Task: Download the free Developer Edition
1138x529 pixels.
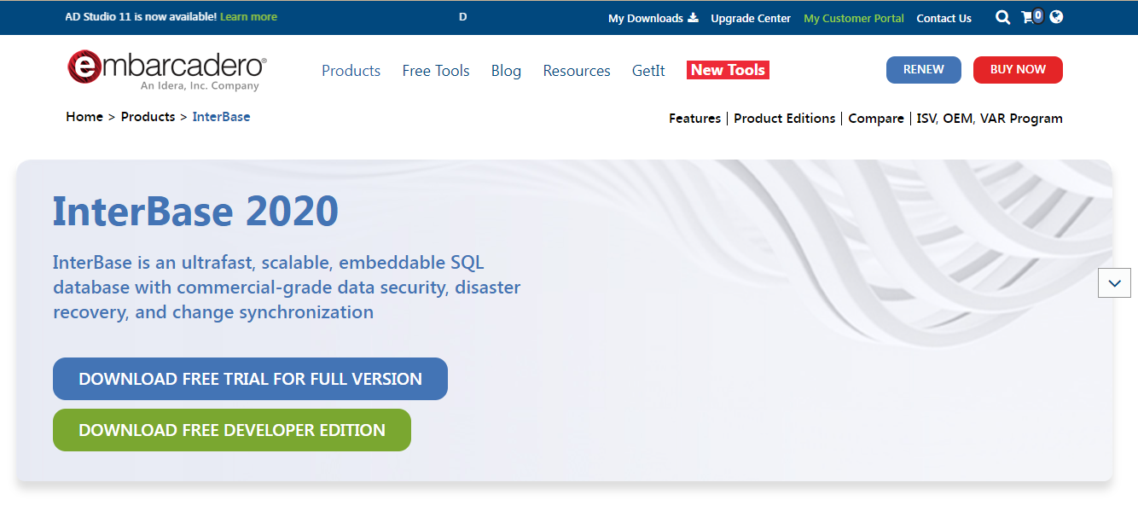Action: pyautogui.click(x=232, y=430)
